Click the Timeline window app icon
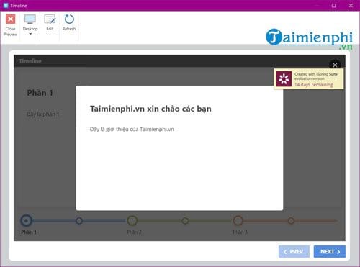This screenshot has height=267, width=360. click(6, 5)
